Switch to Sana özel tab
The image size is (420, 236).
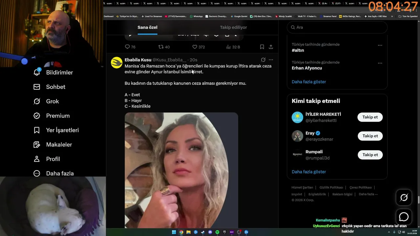[147, 28]
